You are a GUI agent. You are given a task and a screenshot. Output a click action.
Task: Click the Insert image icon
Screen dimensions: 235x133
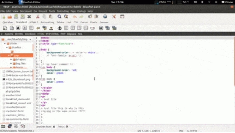point(101,28)
